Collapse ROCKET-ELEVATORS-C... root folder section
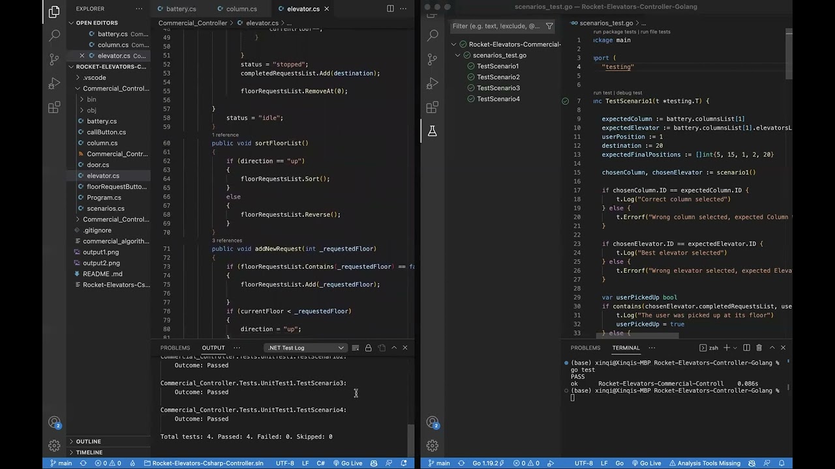 coord(72,66)
